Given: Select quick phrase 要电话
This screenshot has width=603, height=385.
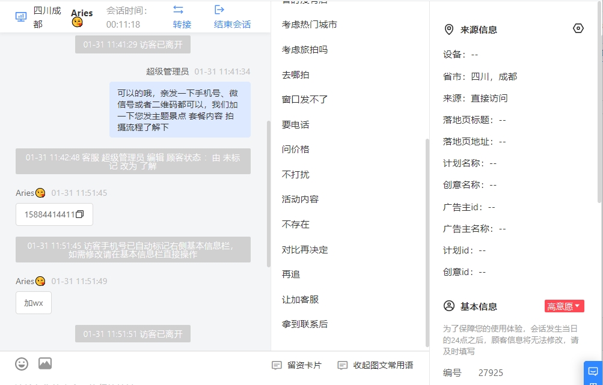Looking at the screenshot, I should tap(295, 124).
